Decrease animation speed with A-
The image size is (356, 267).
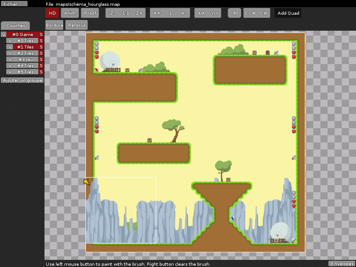click(x=183, y=13)
